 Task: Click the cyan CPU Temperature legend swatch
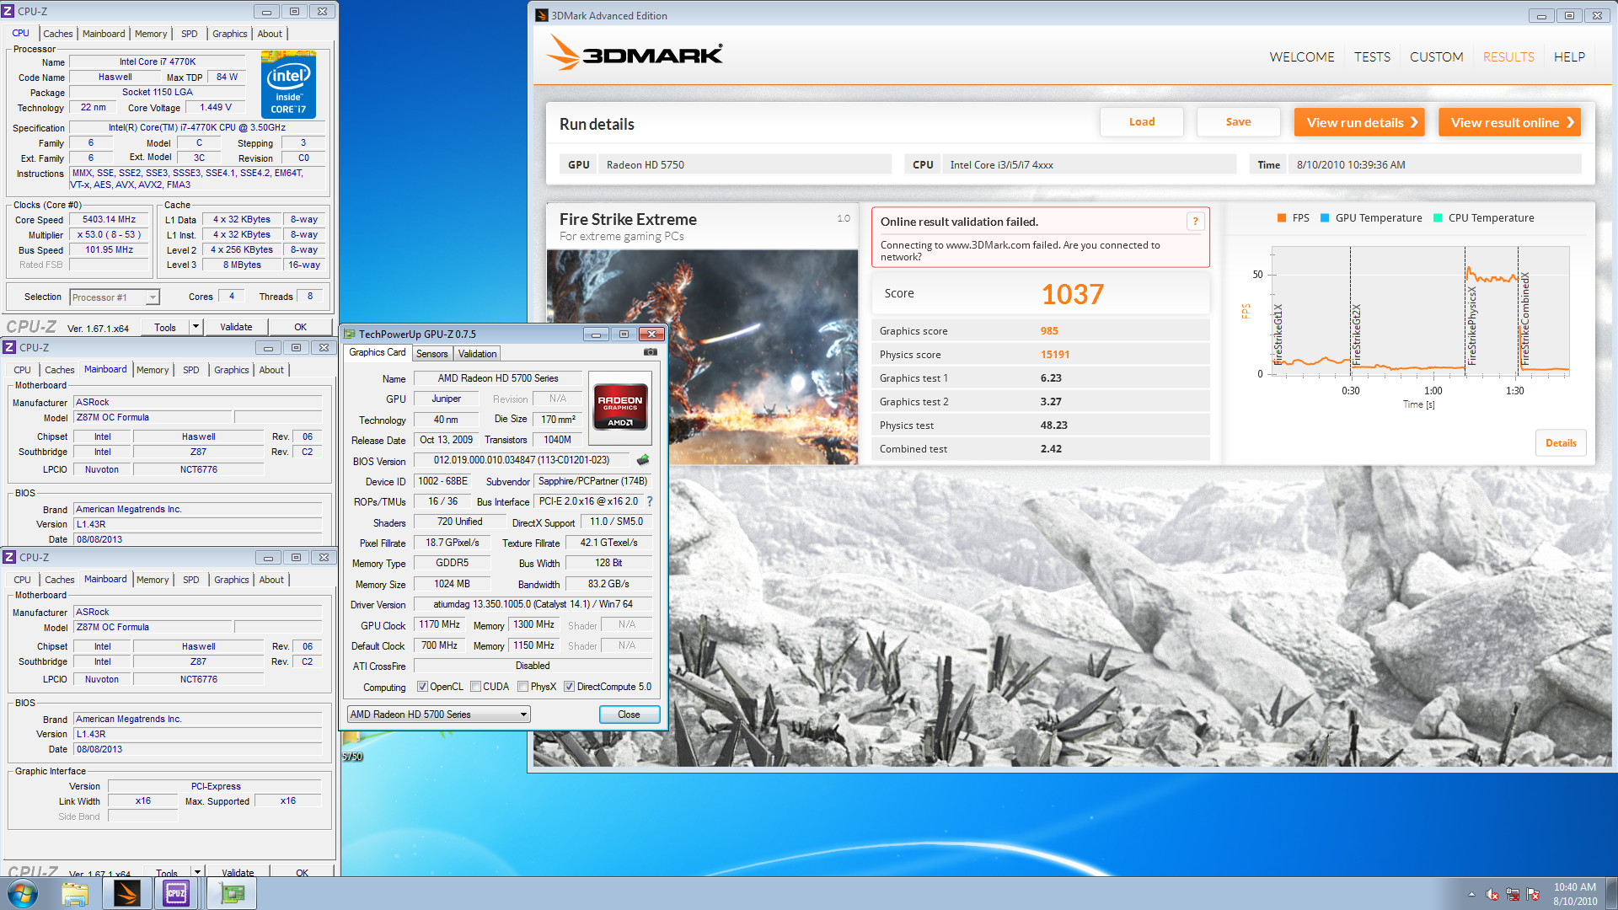1438,217
